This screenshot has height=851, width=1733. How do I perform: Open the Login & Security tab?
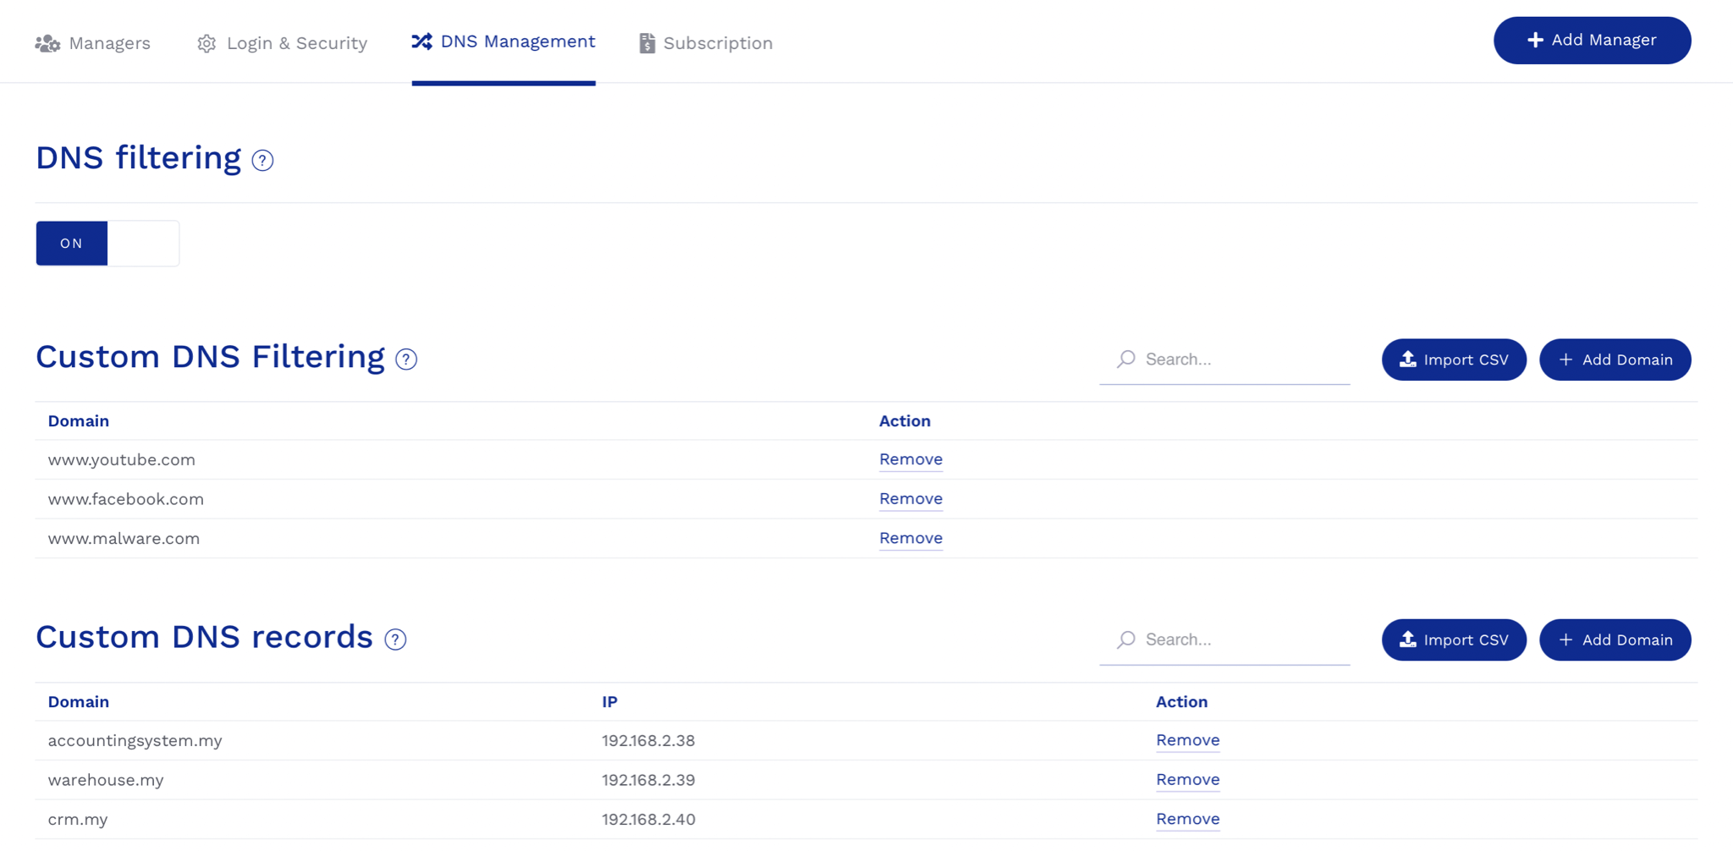pos(282,43)
